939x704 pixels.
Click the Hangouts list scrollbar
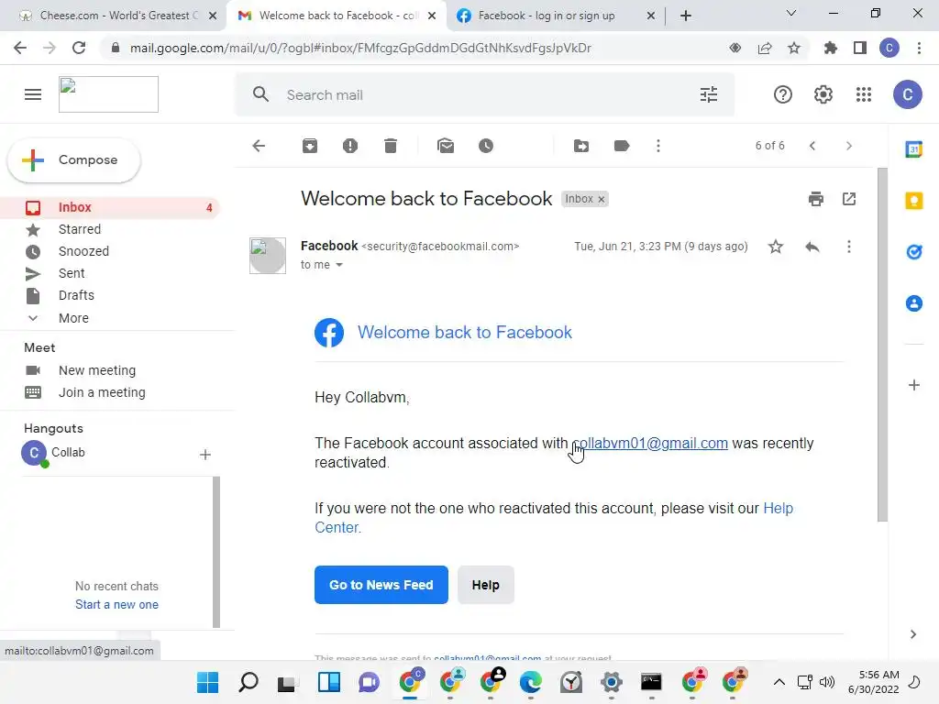click(x=216, y=551)
